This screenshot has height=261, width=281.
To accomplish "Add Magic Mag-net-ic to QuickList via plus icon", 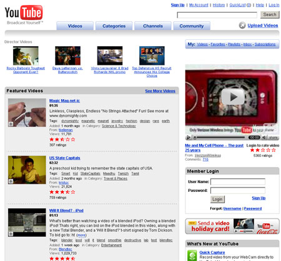I will pyautogui.click(x=11, y=124).
